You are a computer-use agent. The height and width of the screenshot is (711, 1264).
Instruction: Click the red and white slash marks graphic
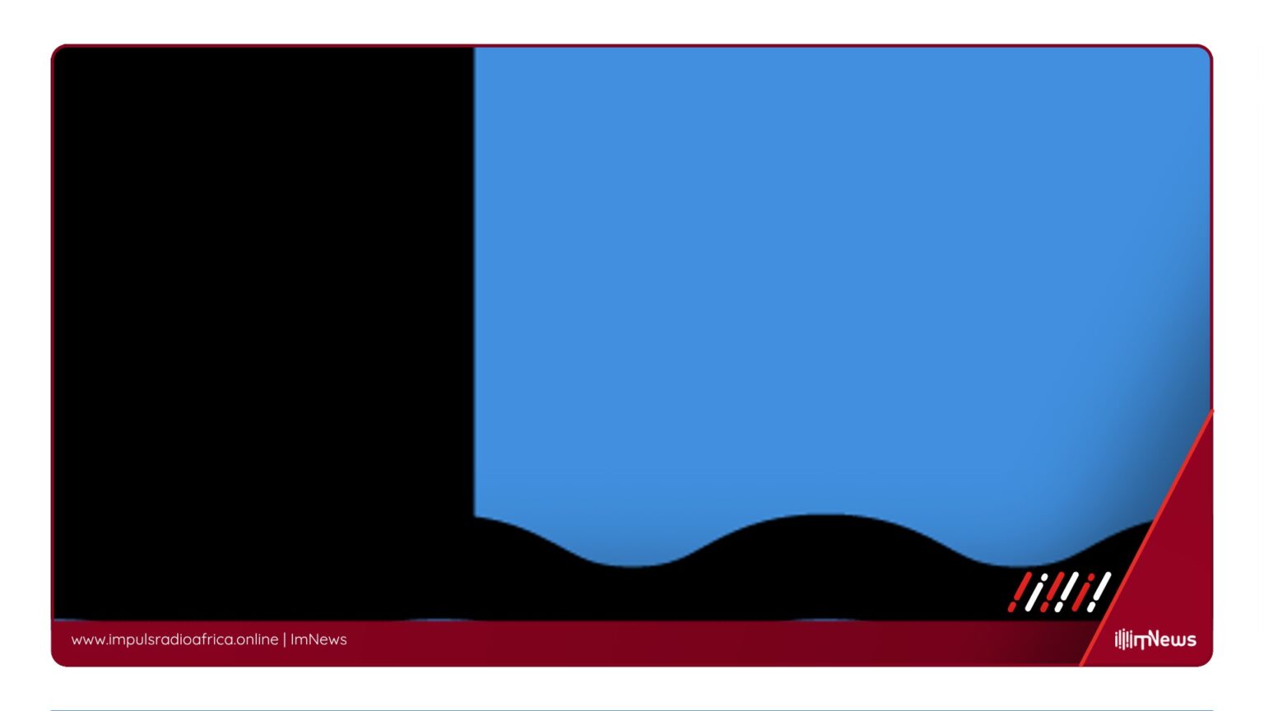(1060, 592)
